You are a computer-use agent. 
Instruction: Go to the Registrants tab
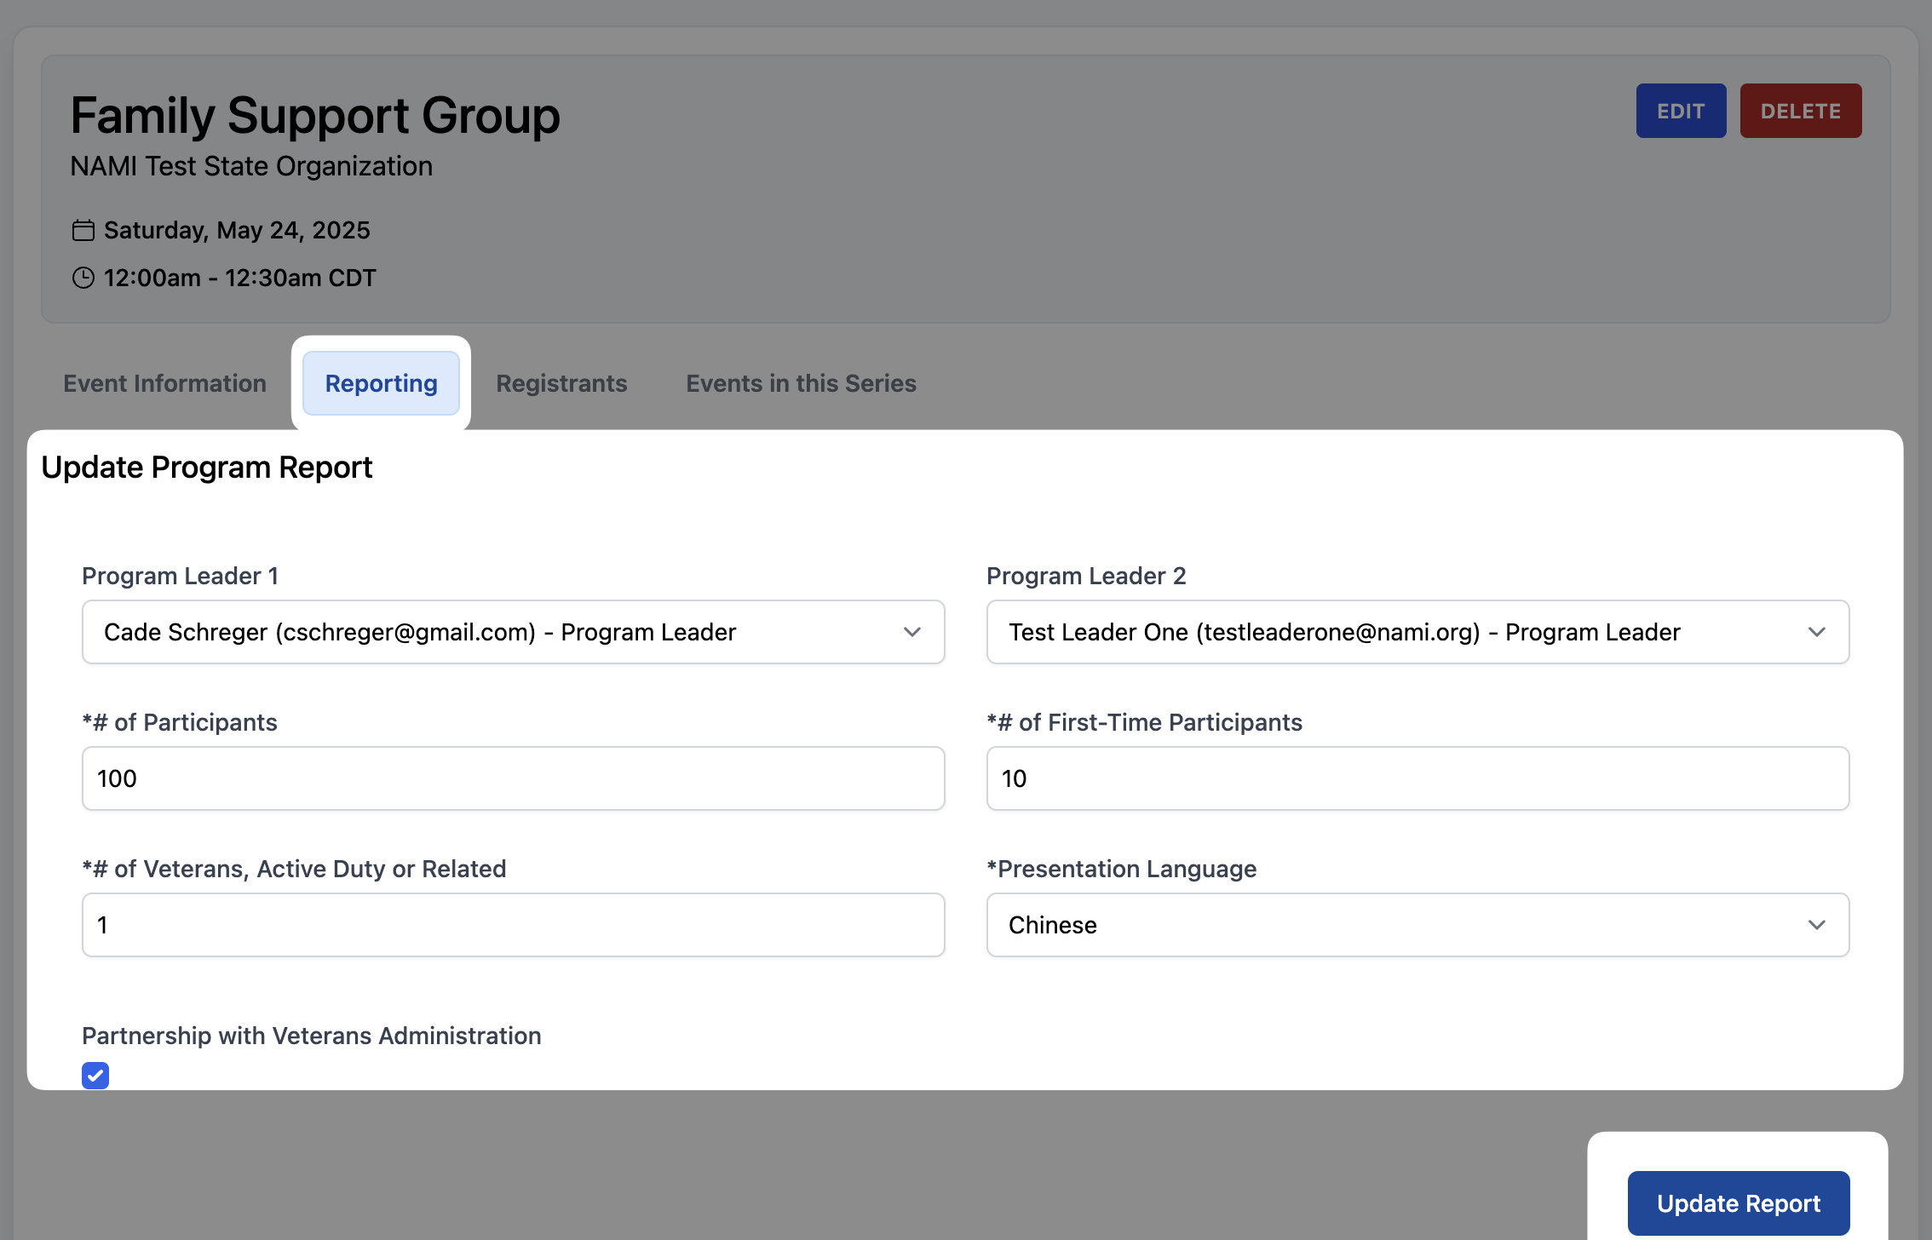tap(561, 383)
